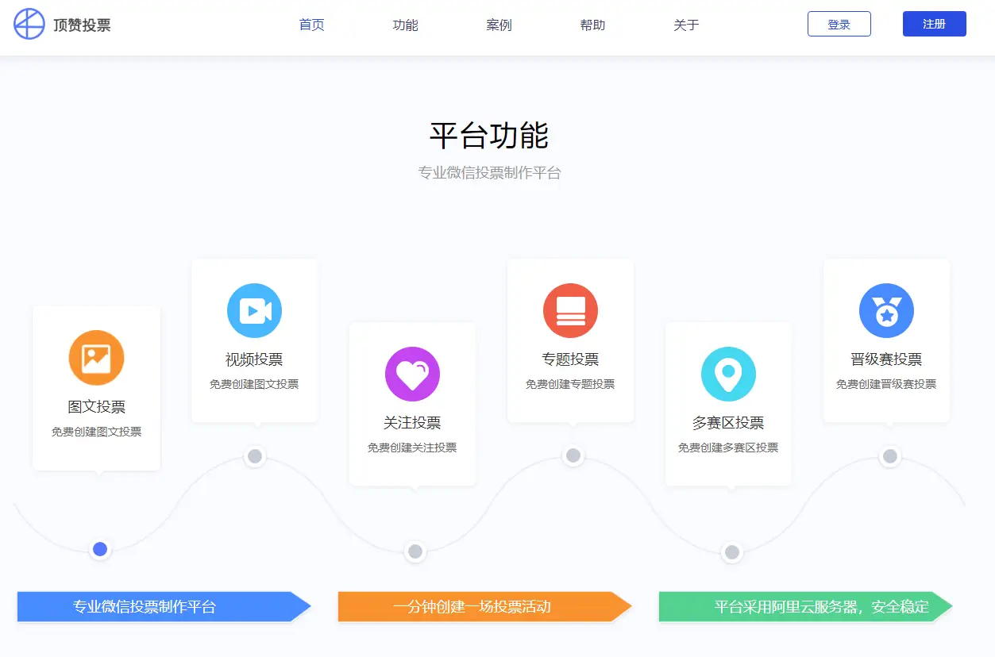Select the timeline dot under 专题投票 card
Viewport: 995px width, 657px height.
[573, 455]
